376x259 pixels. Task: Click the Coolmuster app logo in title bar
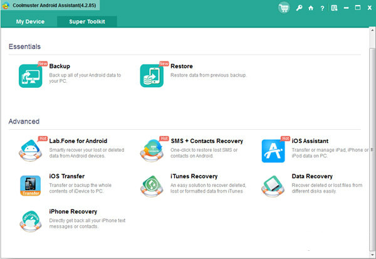pyautogui.click(x=6, y=6)
